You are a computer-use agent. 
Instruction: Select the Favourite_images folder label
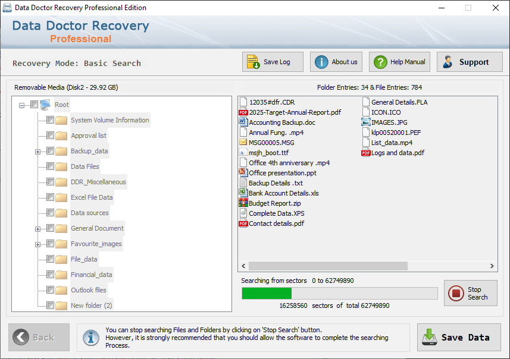point(96,244)
